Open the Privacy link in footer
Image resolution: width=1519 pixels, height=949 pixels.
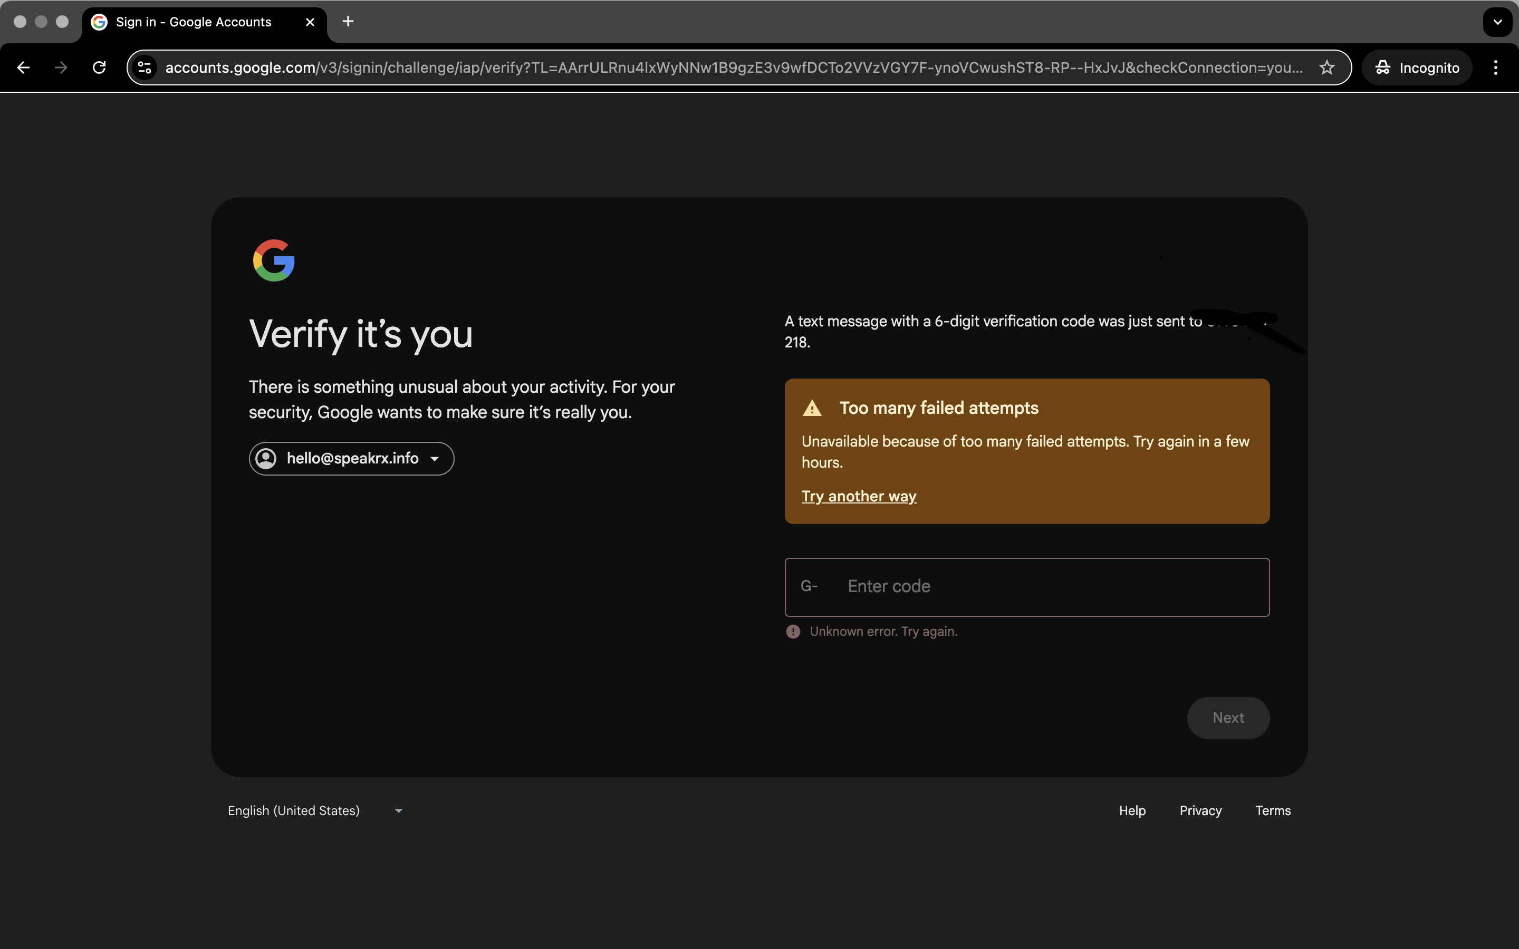click(1200, 811)
